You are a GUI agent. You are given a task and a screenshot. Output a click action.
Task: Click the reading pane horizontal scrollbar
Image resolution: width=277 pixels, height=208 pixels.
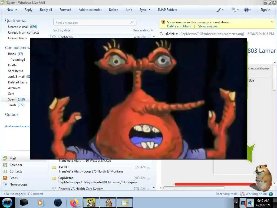point(194,188)
